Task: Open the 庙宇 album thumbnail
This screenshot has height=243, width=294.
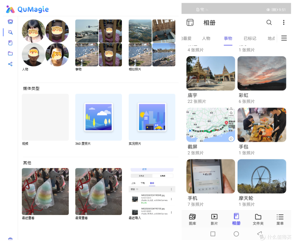Action: click(210, 73)
